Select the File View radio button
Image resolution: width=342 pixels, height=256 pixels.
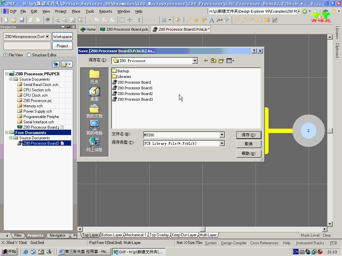coord(5,55)
